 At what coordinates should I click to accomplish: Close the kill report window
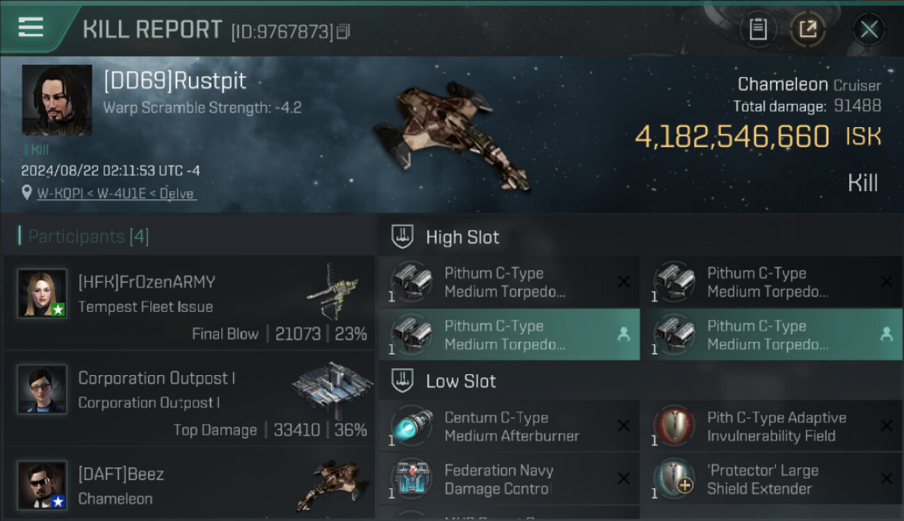pos(869,29)
